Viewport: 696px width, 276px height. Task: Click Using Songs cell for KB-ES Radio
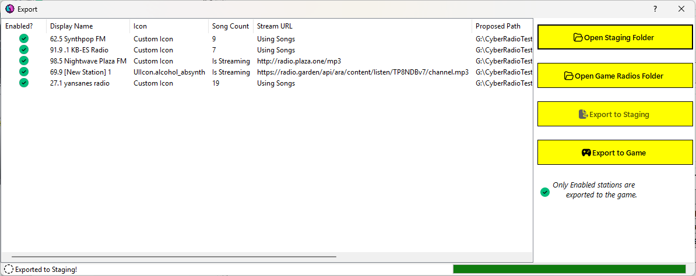(x=276, y=50)
